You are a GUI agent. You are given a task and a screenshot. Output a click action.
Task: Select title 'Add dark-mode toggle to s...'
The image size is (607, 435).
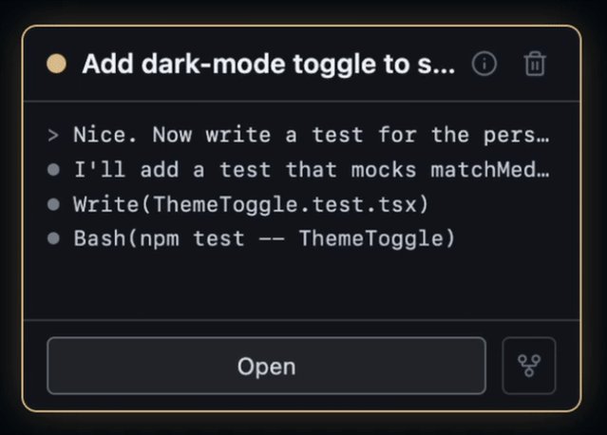(268, 64)
